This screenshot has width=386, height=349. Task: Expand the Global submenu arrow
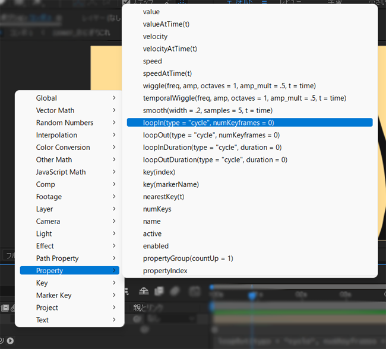coord(114,98)
